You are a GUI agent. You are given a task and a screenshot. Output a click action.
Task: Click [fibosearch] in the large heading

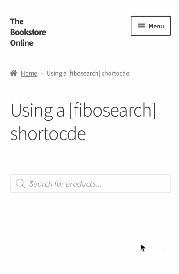pyautogui.click(x=112, y=111)
